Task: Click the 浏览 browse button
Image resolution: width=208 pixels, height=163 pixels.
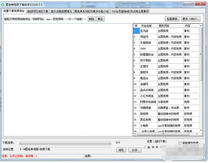Action: (x=121, y=150)
